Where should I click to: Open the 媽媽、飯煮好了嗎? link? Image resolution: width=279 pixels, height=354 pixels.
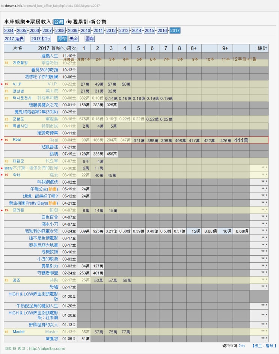coord(41,196)
